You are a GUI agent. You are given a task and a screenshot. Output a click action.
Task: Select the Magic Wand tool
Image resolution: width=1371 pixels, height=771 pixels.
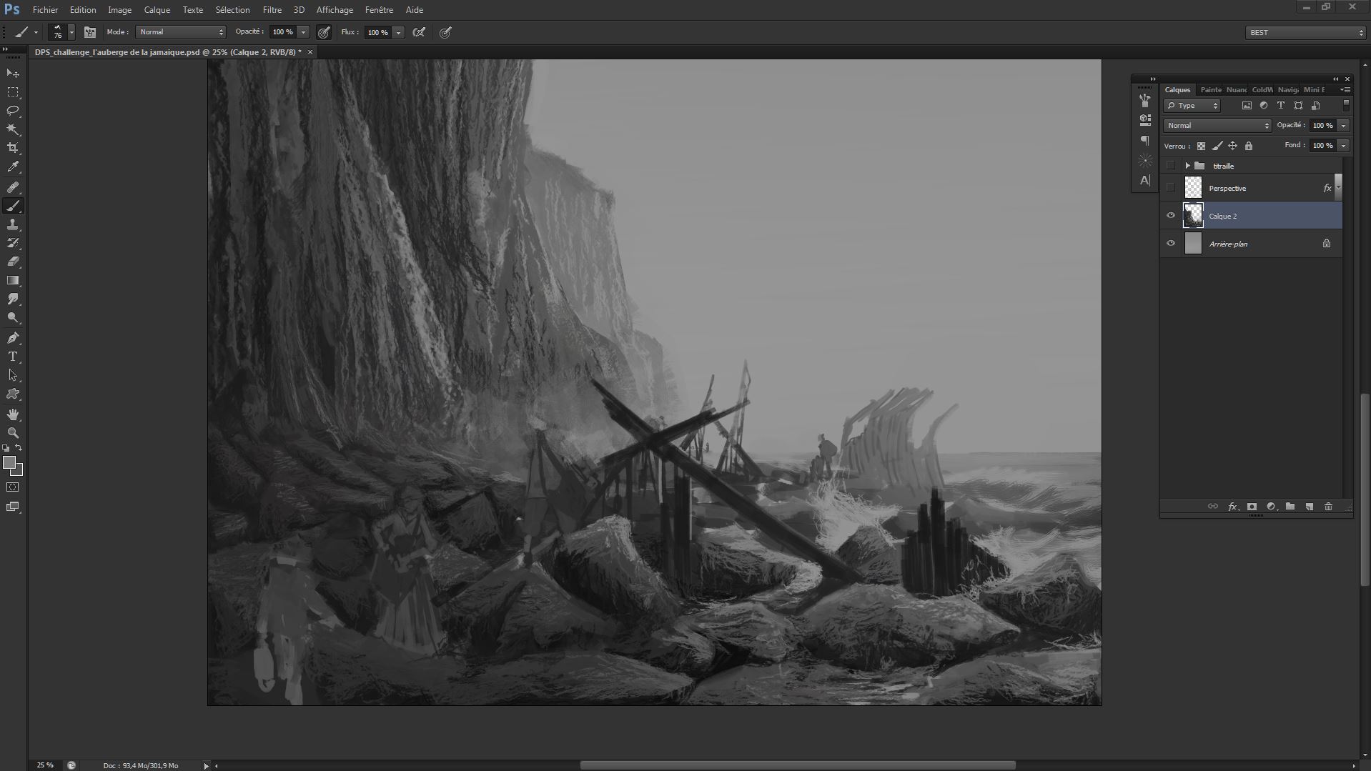13,129
